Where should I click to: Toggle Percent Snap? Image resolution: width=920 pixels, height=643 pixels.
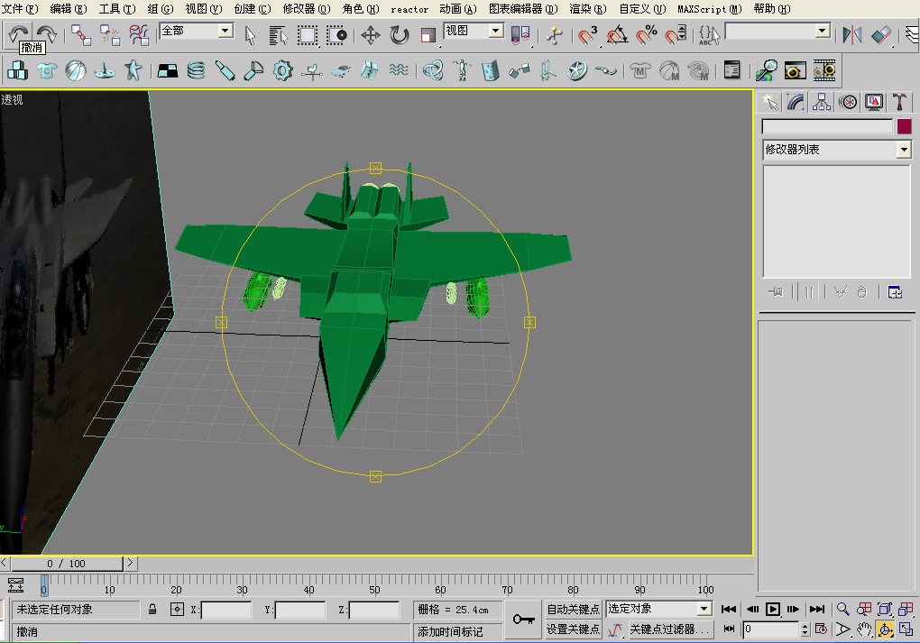pyautogui.click(x=647, y=35)
